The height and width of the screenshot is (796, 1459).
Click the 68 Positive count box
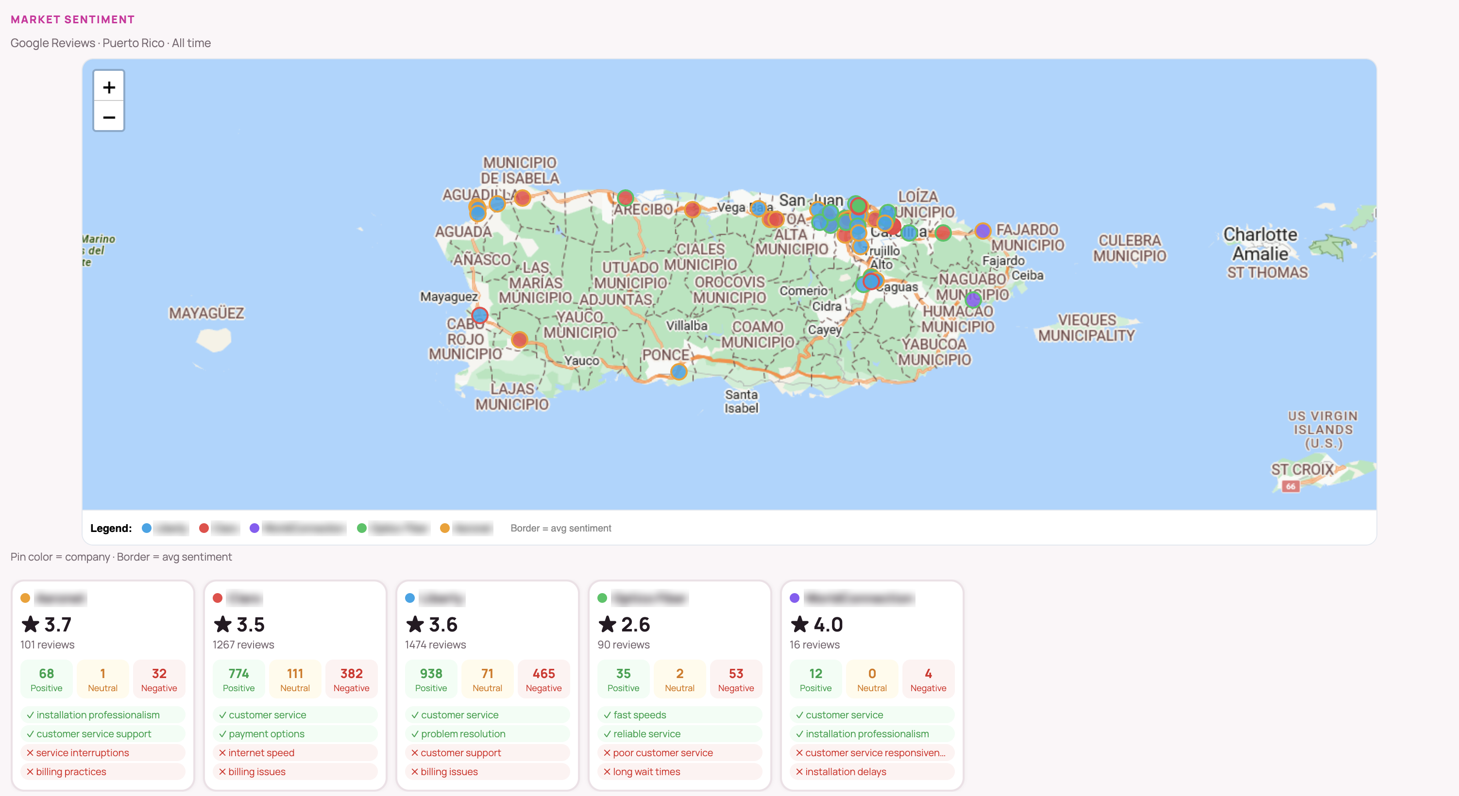[x=47, y=679]
